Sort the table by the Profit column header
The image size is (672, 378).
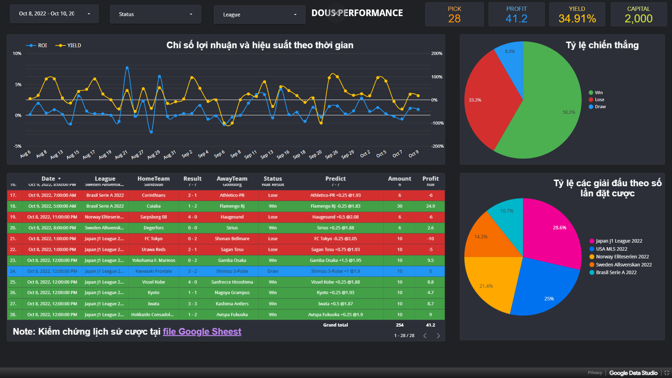coord(430,178)
